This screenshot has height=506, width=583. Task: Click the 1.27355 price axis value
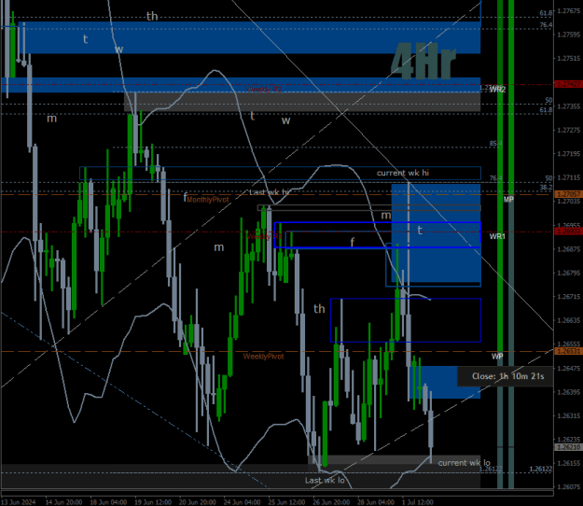click(569, 106)
